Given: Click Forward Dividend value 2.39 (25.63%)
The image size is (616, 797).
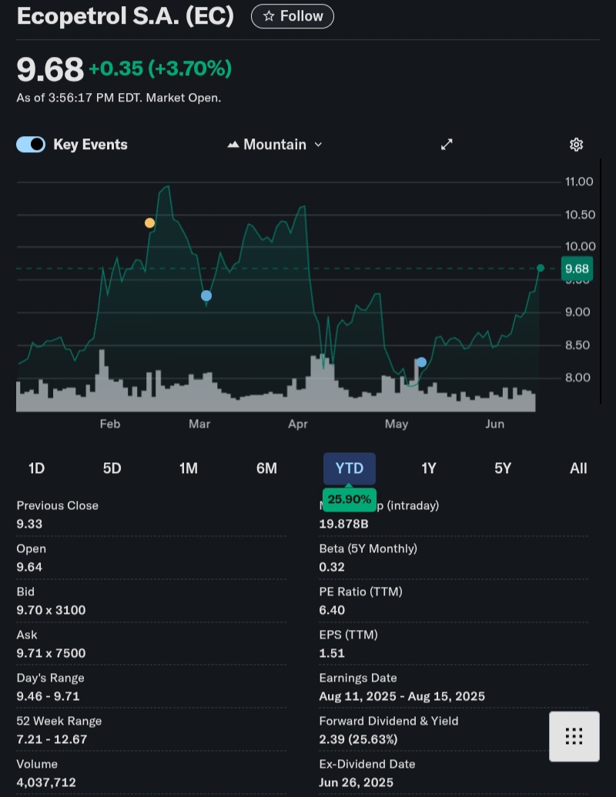Looking at the screenshot, I should click(358, 739).
